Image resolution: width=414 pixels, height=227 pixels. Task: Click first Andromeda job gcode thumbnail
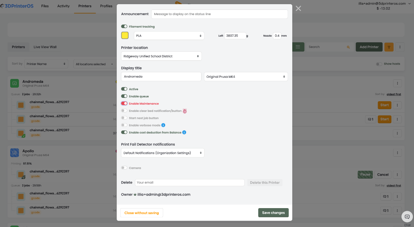tap(21, 105)
